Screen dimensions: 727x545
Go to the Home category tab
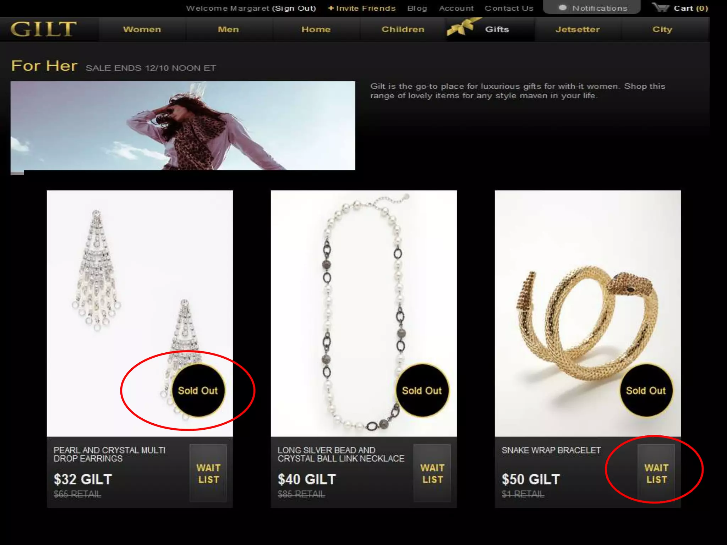click(316, 29)
